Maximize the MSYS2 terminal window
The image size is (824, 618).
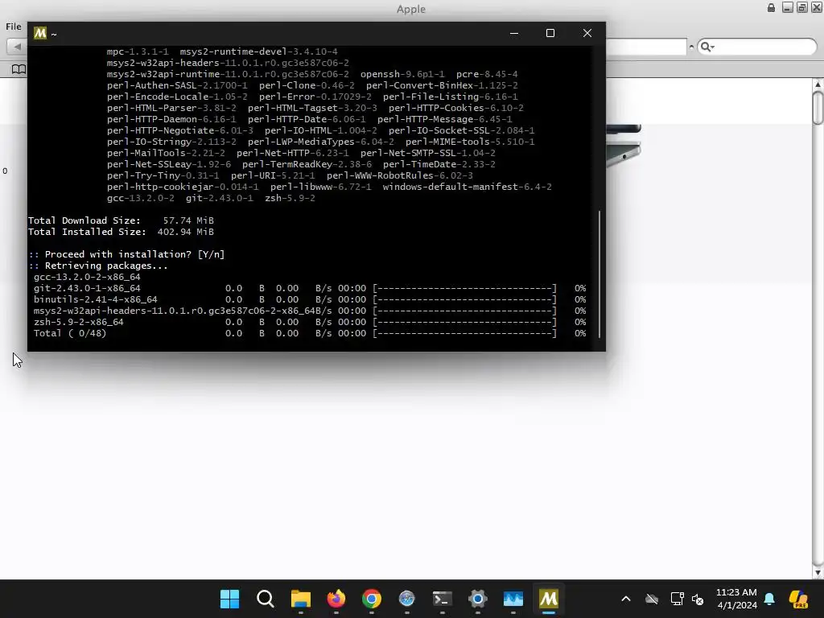[550, 33]
